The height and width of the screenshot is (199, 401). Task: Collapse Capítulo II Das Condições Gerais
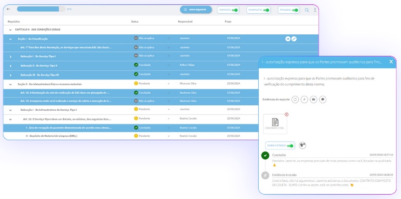click(x=10, y=29)
